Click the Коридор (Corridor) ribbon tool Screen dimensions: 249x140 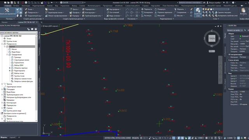click(75, 16)
